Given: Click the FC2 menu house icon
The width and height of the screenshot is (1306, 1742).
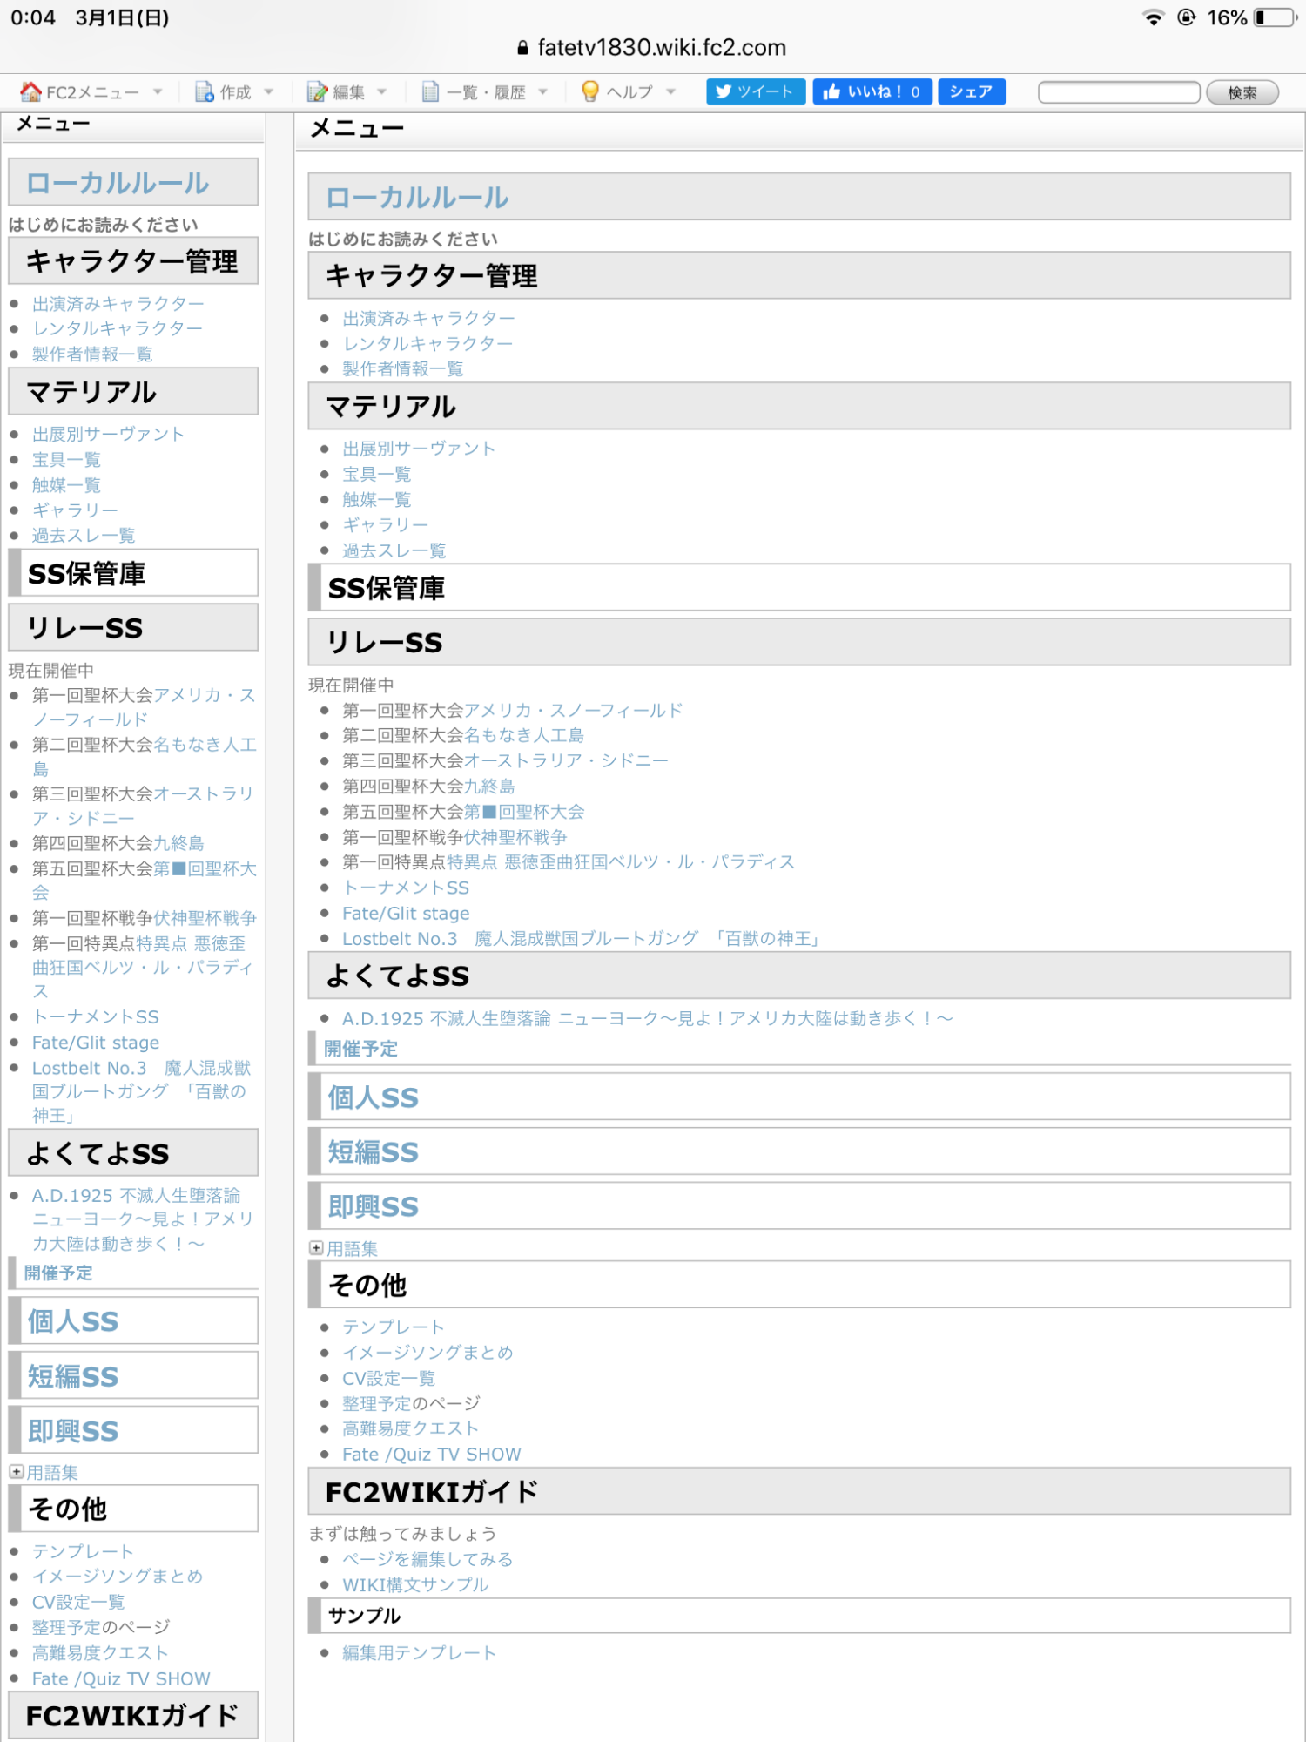Looking at the screenshot, I should click(30, 91).
